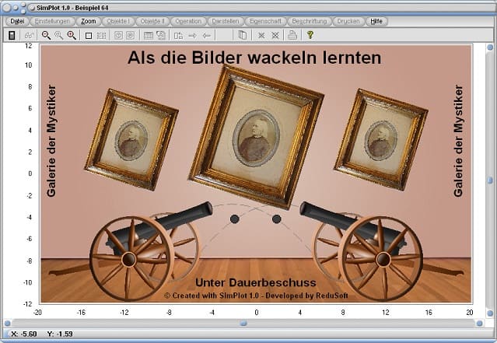The height and width of the screenshot is (343, 497).
Task: Click the top button of vertical scrollbar
Action: pyautogui.click(x=490, y=47)
